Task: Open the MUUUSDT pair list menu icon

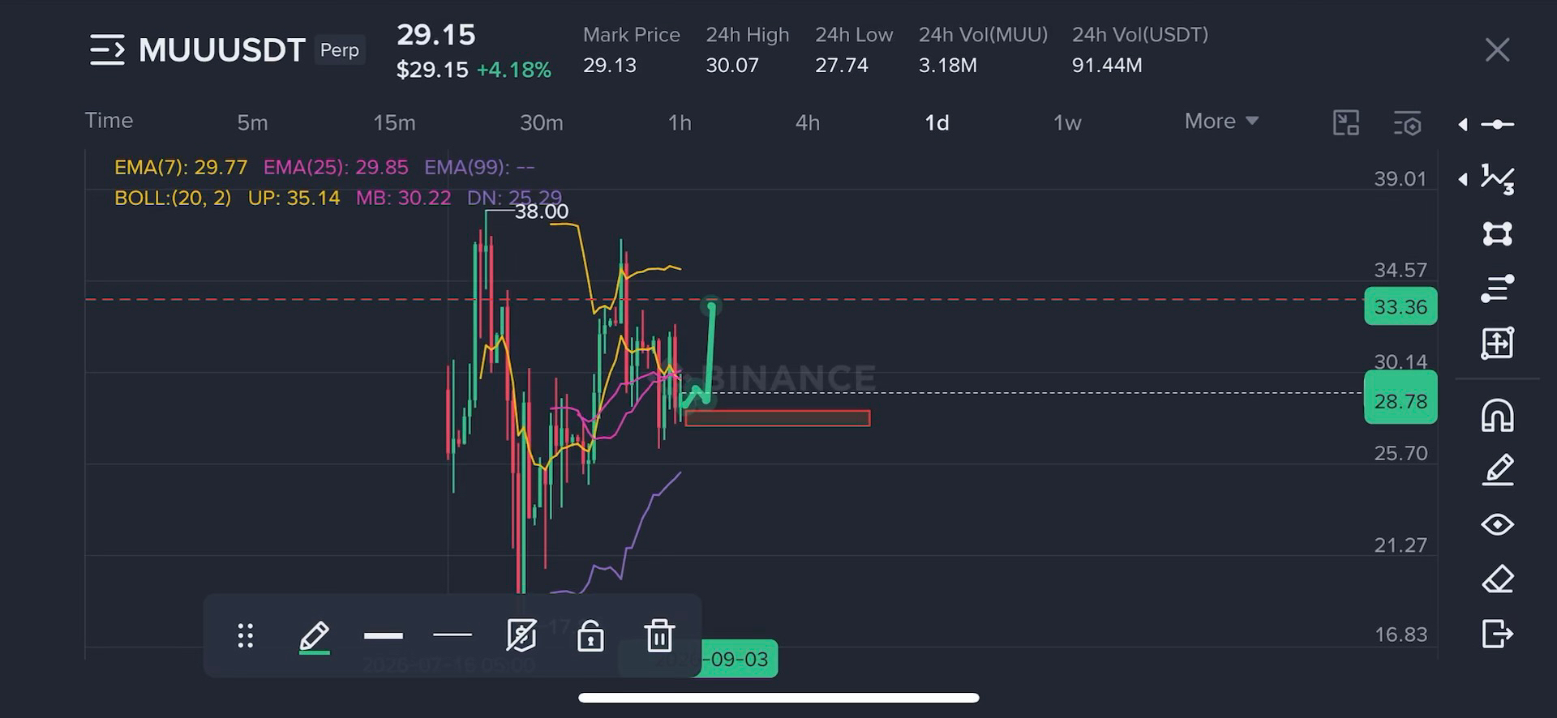Action: (107, 49)
